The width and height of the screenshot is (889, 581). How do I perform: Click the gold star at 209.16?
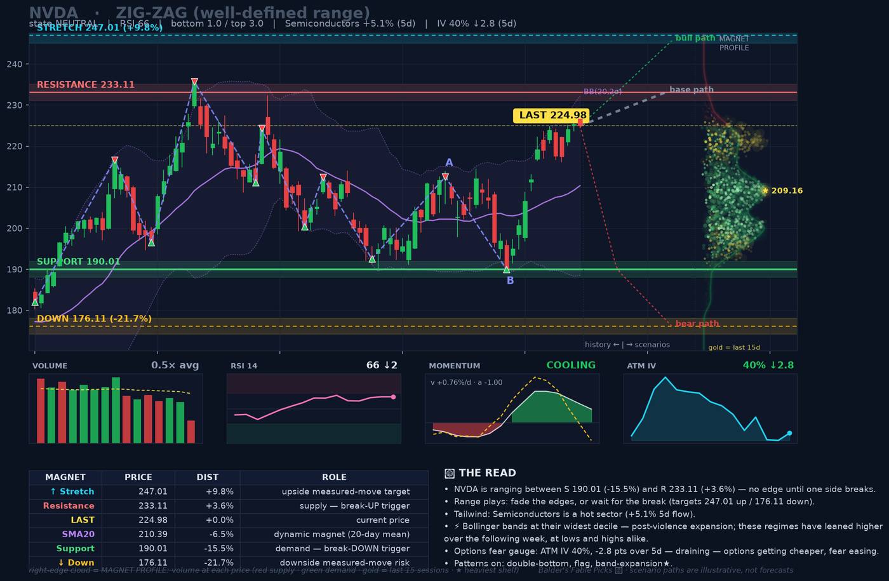[765, 190]
